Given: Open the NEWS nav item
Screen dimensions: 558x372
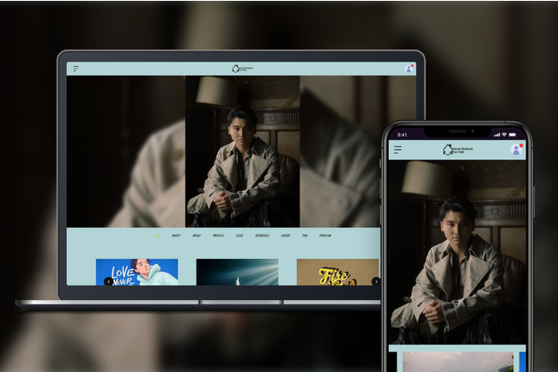Looking at the screenshot, I should (x=197, y=236).
